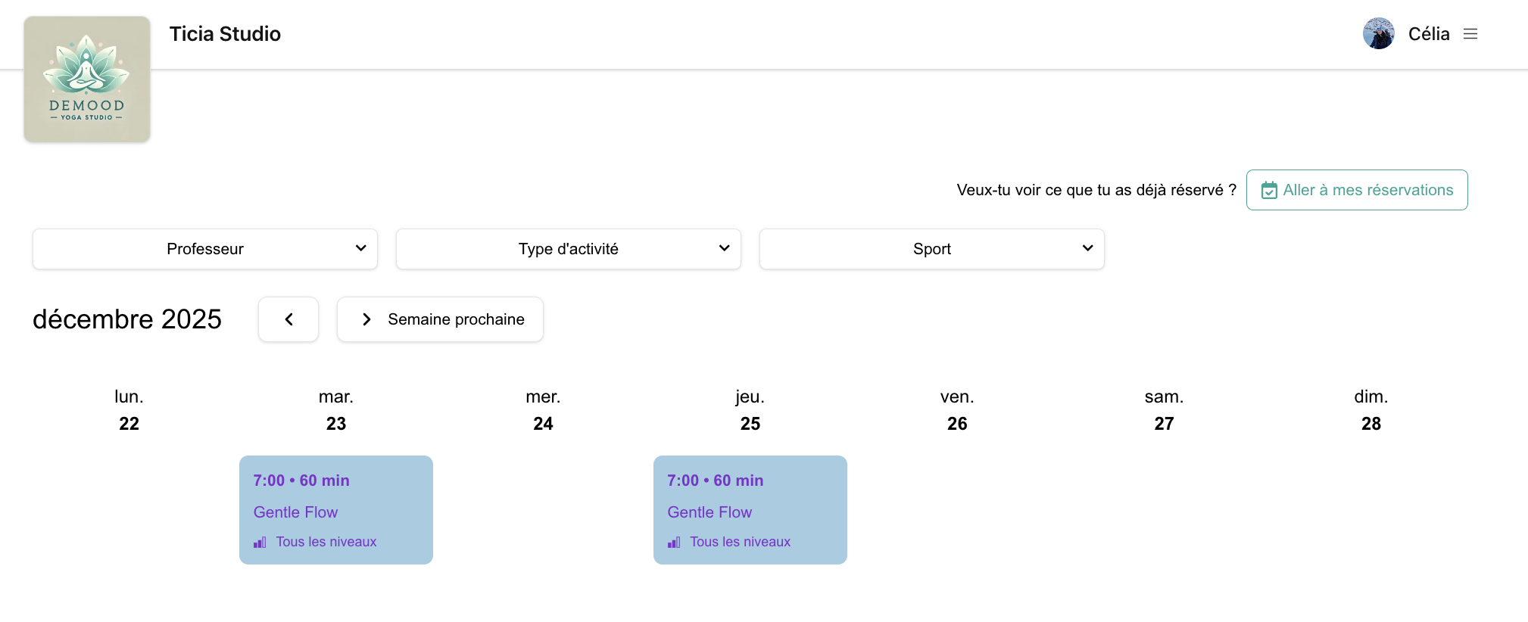Go to previous week with left chevron
1528x622 pixels.
click(x=288, y=319)
